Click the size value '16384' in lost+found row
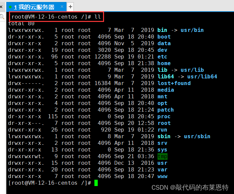The image size is (234, 194). point(103,83)
